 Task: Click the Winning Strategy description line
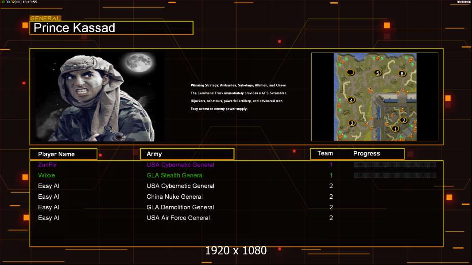pyautogui.click(x=238, y=85)
